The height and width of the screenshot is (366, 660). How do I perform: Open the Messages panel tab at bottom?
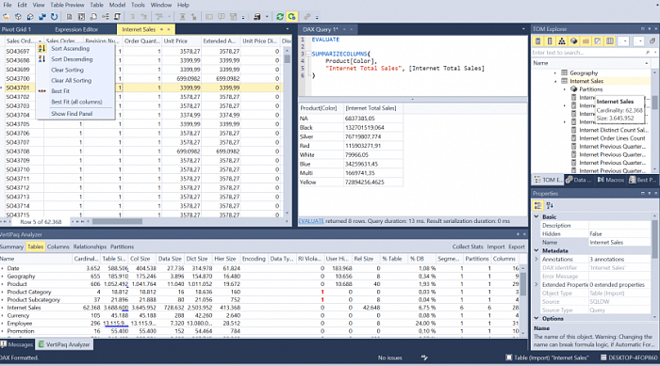tap(17, 344)
